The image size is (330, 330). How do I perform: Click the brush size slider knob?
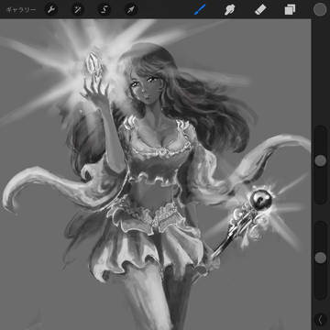pyautogui.click(x=320, y=160)
